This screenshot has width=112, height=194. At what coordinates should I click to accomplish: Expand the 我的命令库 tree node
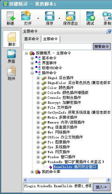(32, 172)
